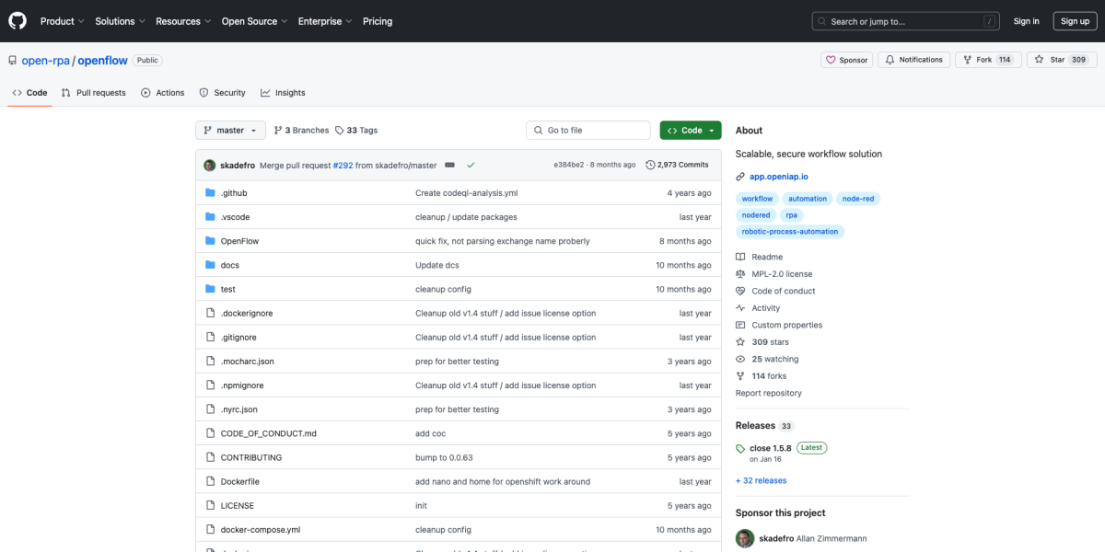This screenshot has width=1105, height=552.
Task: Expand the commit message ellipsis button
Action: 448,165
